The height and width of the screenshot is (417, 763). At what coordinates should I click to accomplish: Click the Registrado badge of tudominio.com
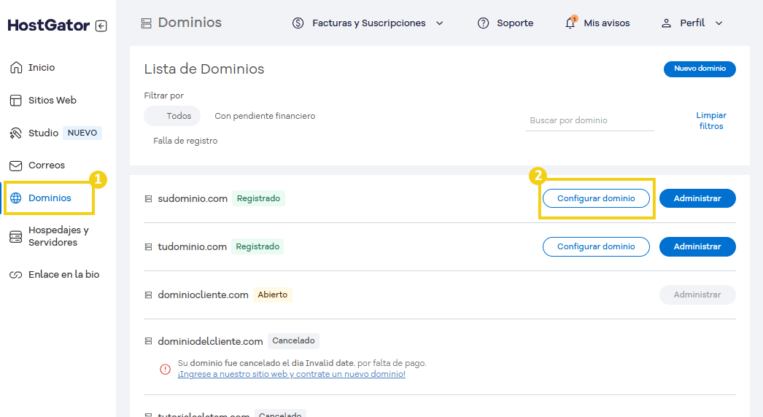tap(257, 246)
